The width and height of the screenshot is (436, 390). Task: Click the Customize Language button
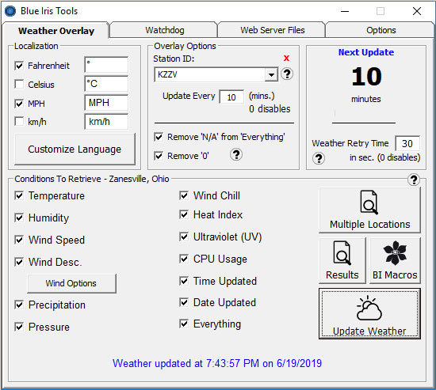[x=75, y=149]
